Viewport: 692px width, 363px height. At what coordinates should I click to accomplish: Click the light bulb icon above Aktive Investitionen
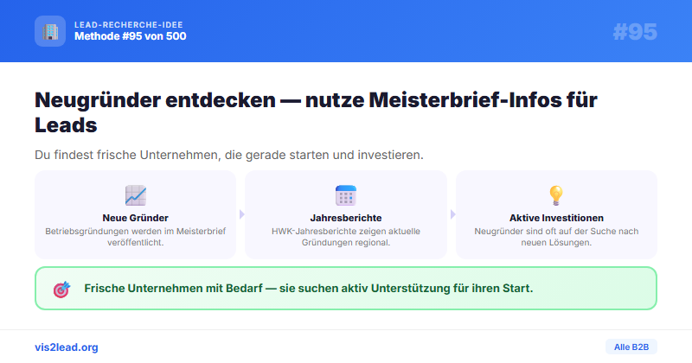click(x=556, y=195)
